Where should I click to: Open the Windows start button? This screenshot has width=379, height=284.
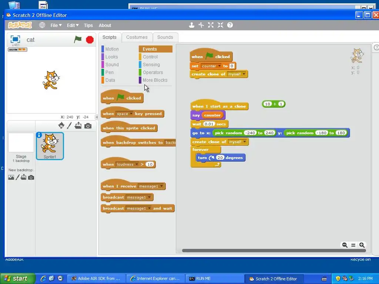17,278
